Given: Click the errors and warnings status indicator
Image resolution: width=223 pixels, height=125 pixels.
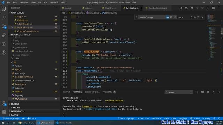Looking at the screenshot, I should pyautogui.click(x=31, y=118).
